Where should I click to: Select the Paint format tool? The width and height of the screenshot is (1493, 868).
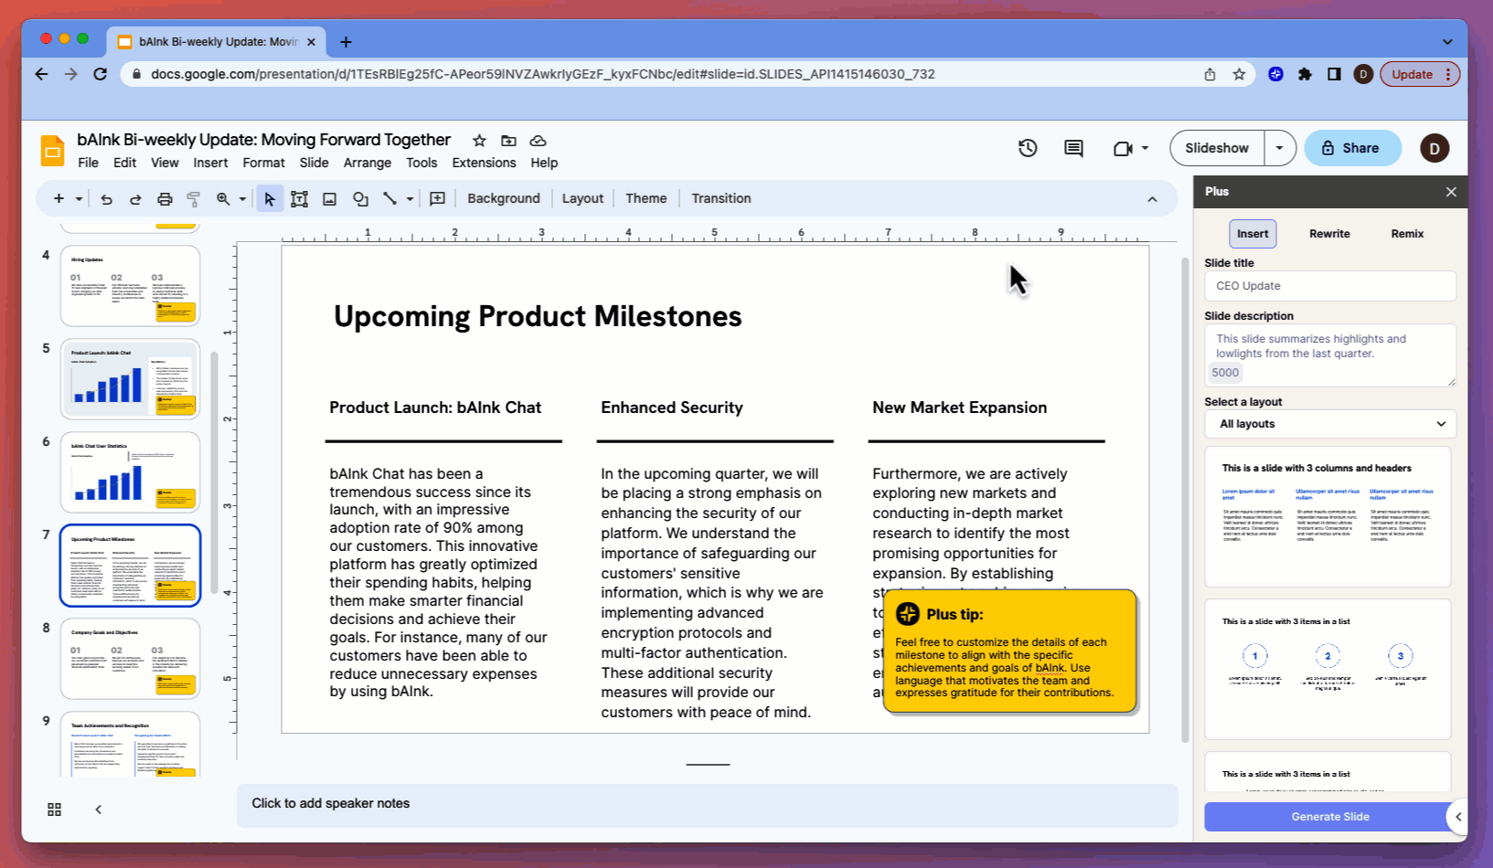coord(194,198)
